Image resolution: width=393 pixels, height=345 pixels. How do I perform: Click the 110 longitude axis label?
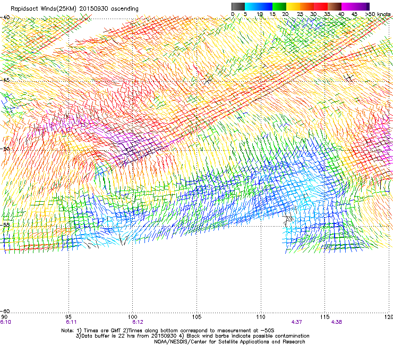[x=261, y=317]
